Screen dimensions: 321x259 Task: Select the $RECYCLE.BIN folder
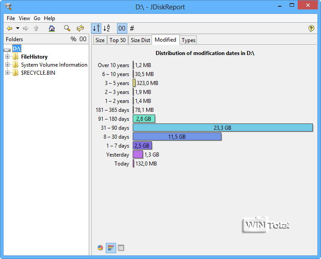(x=38, y=73)
